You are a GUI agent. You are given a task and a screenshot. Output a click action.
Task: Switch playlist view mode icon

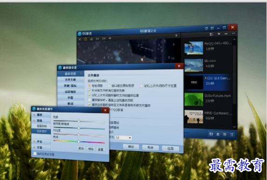(x=211, y=34)
